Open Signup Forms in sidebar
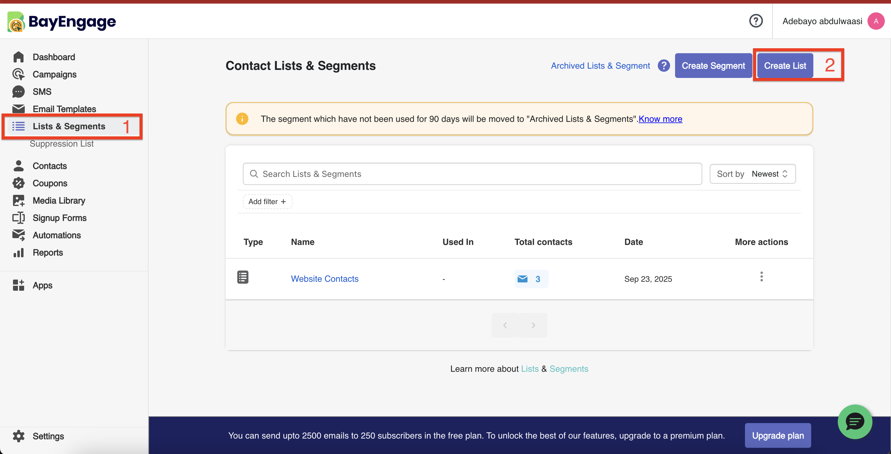The width and height of the screenshot is (891, 454). (59, 218)
